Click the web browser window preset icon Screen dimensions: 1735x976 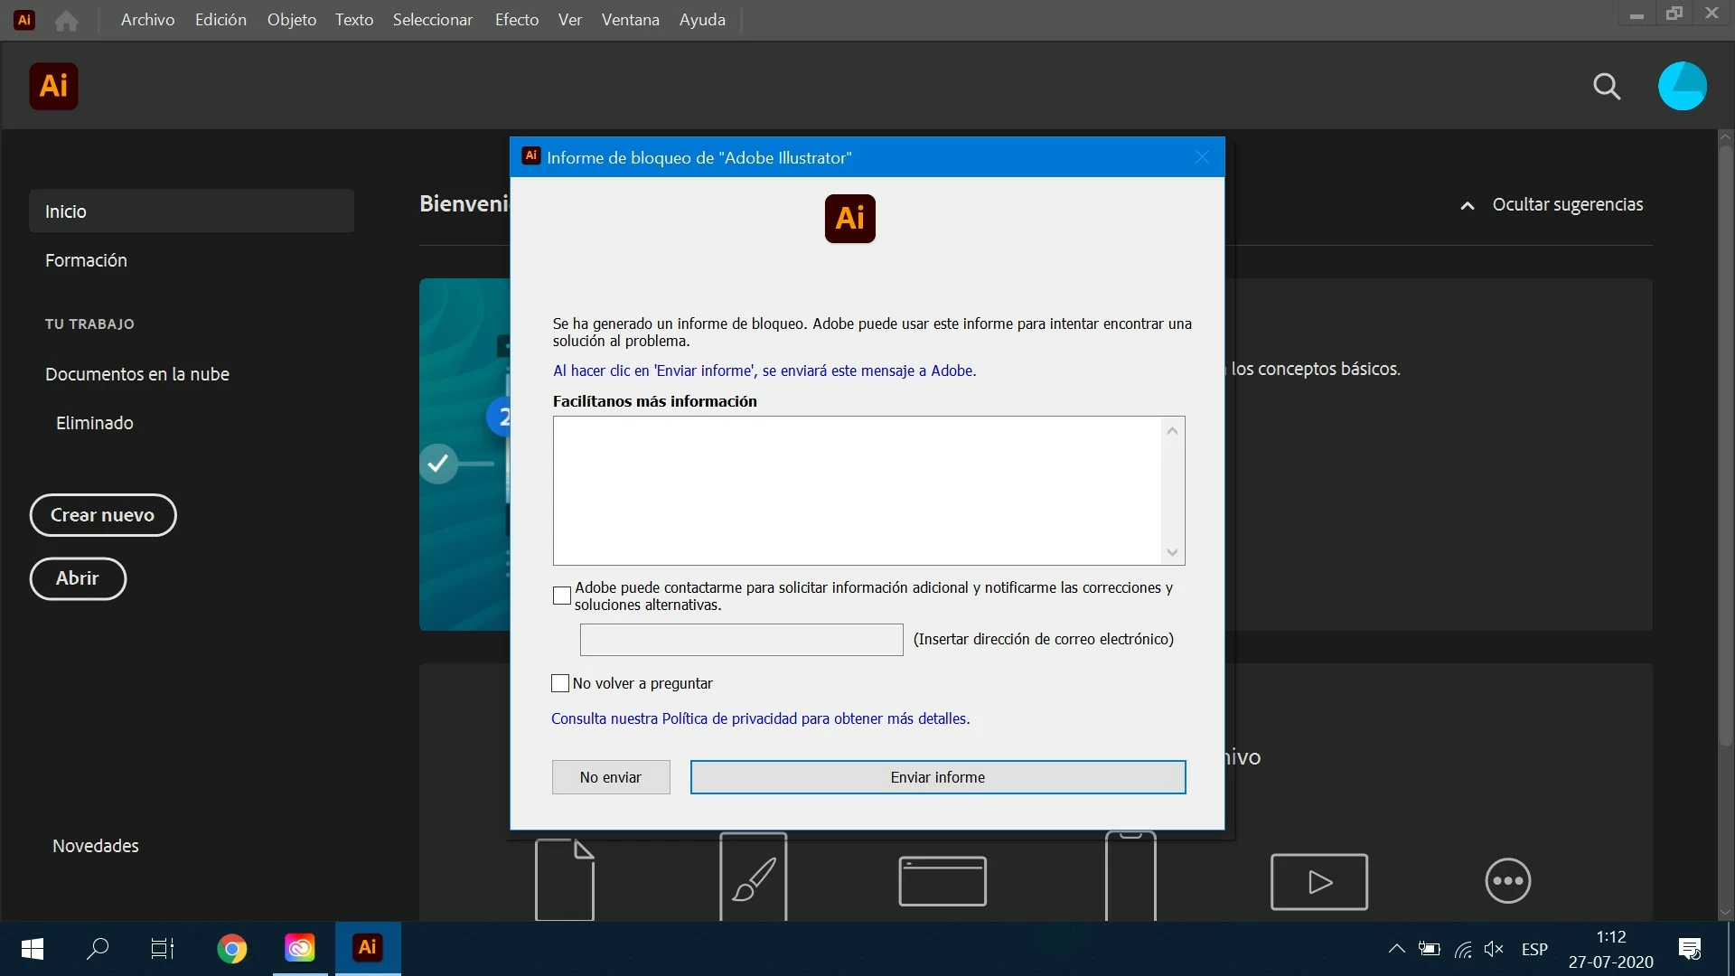tap(942, 881)
